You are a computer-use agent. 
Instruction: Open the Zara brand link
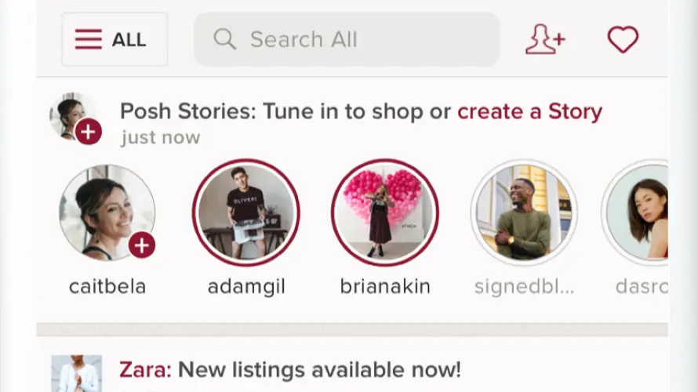tap(144, 369)
